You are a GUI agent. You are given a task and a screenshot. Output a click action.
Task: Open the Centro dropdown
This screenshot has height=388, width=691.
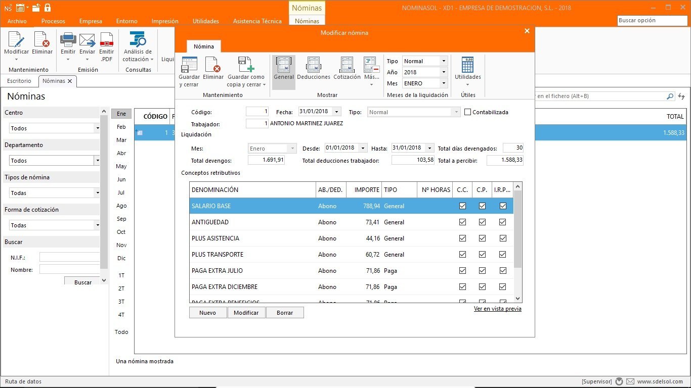pos(97,128)
